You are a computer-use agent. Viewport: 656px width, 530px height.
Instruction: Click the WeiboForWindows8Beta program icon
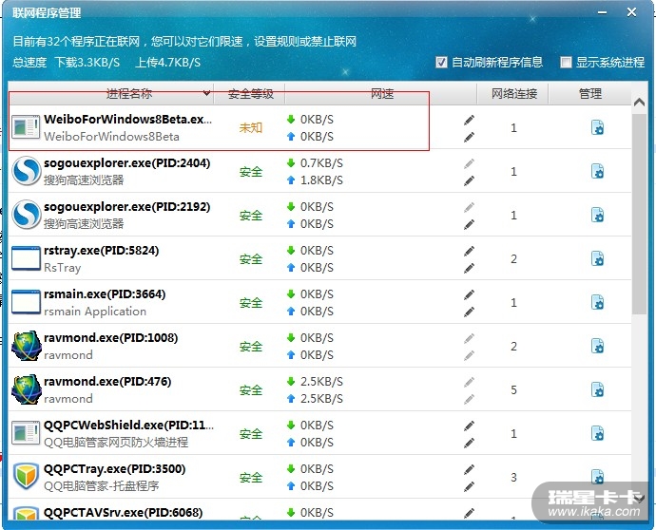click(x=26, y=127)
